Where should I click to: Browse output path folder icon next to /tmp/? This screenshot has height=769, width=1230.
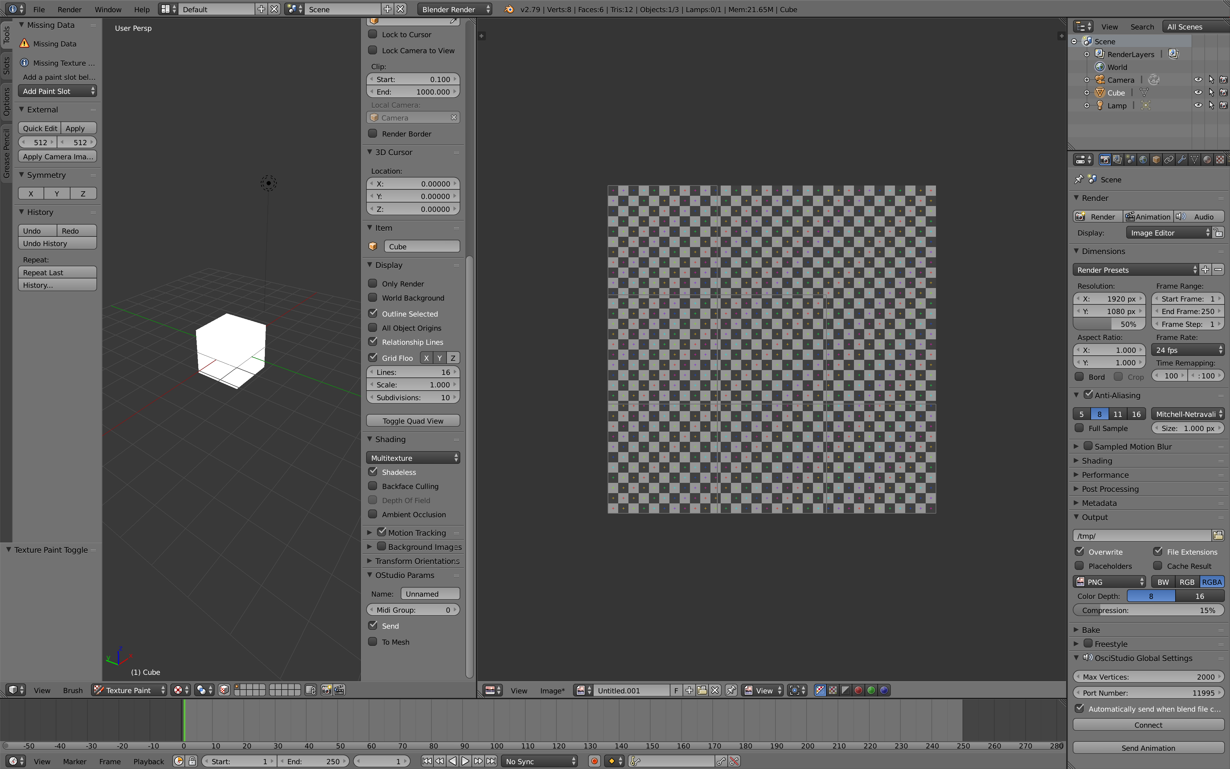(x=1218, y=535)
